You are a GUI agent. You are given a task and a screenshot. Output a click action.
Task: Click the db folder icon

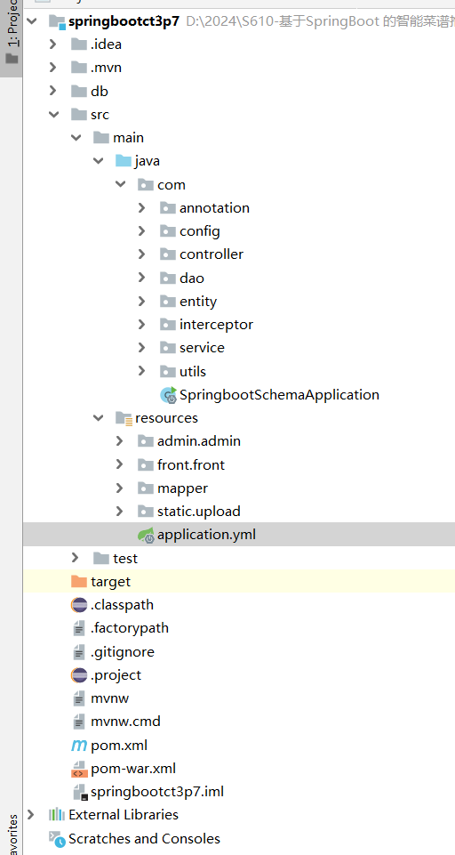pos(79,91)
